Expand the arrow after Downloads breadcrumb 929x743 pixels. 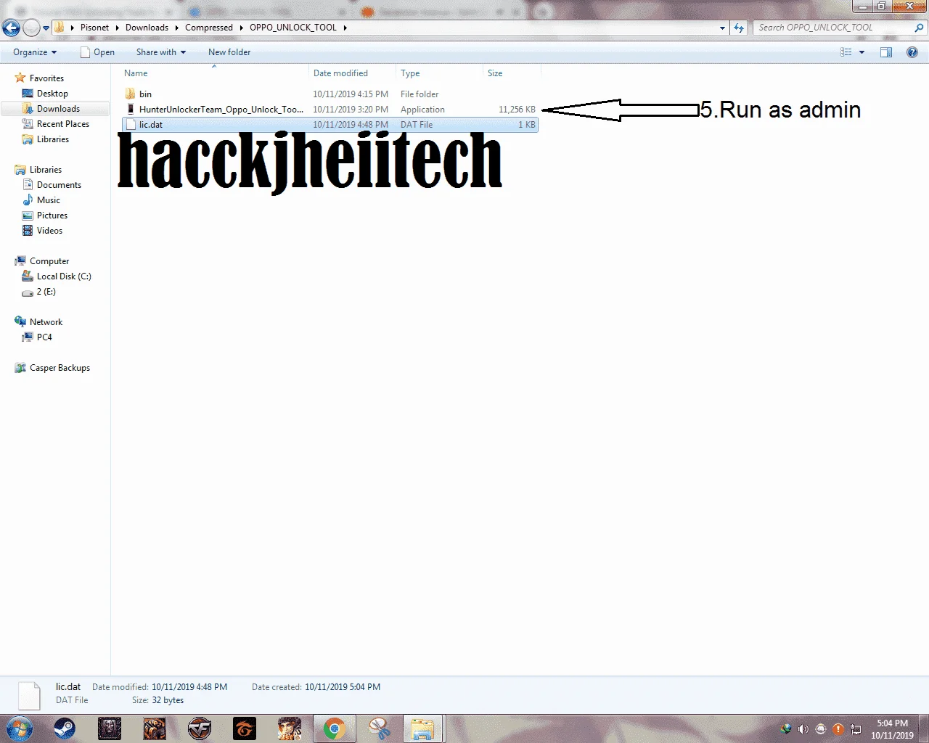176,28
